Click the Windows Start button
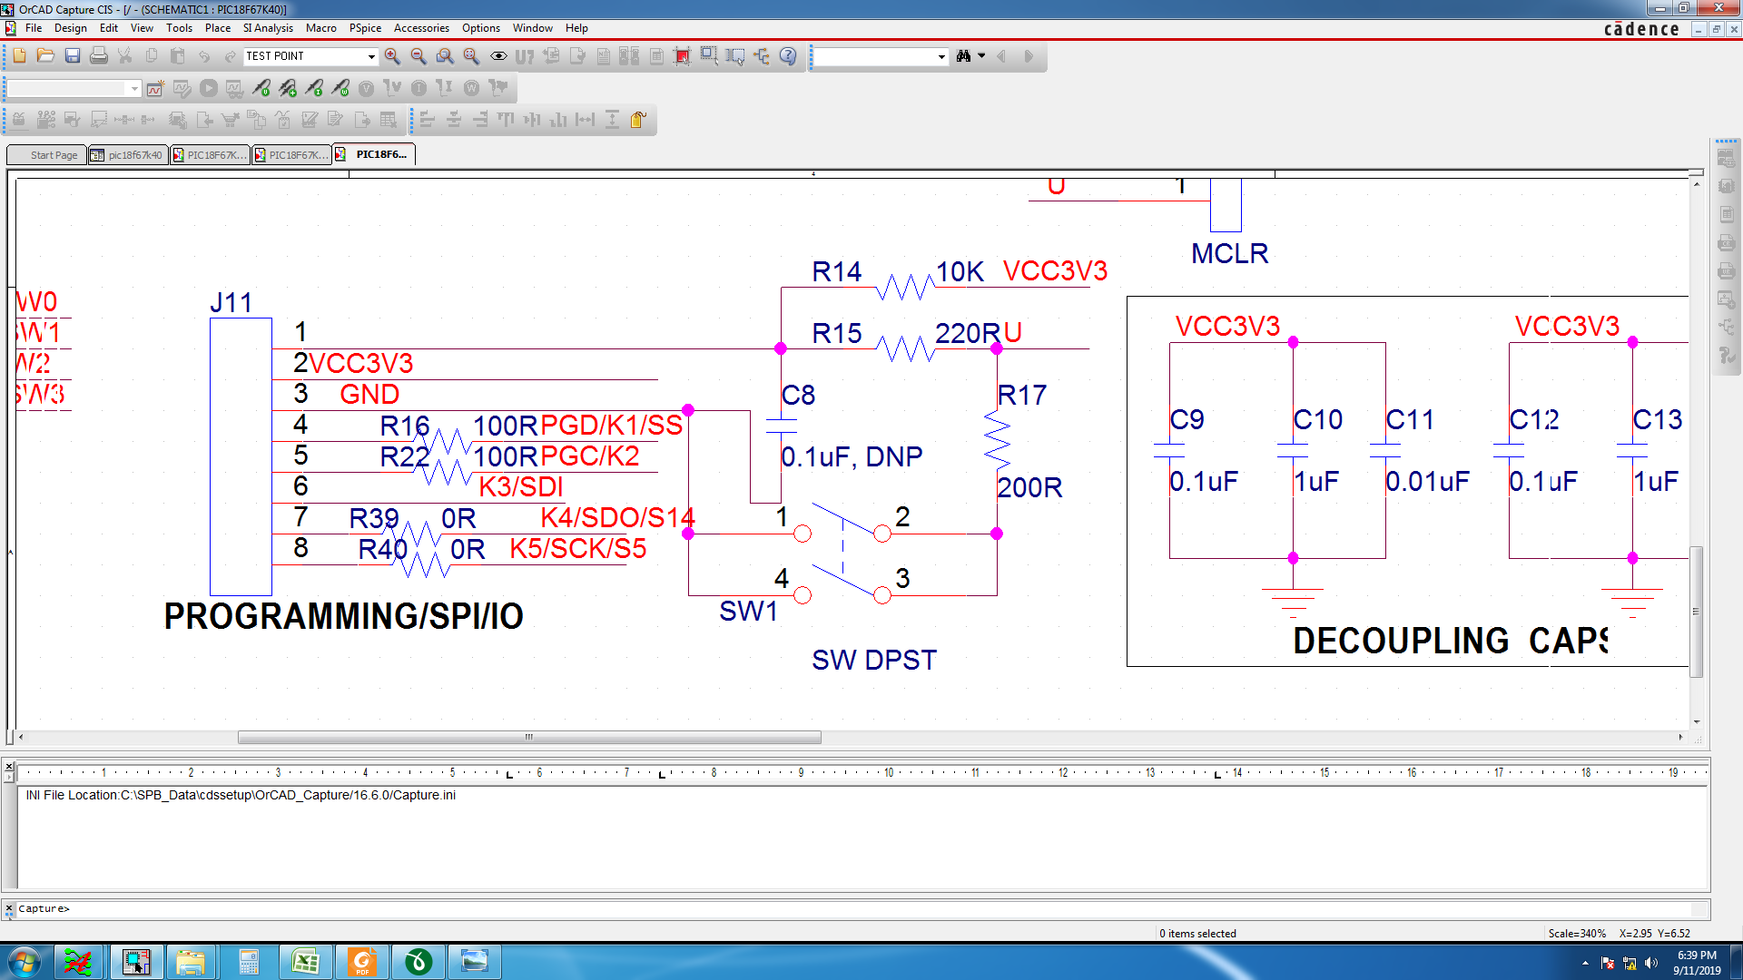This screenshot has width=1743, height=980. tap(25, 962)
